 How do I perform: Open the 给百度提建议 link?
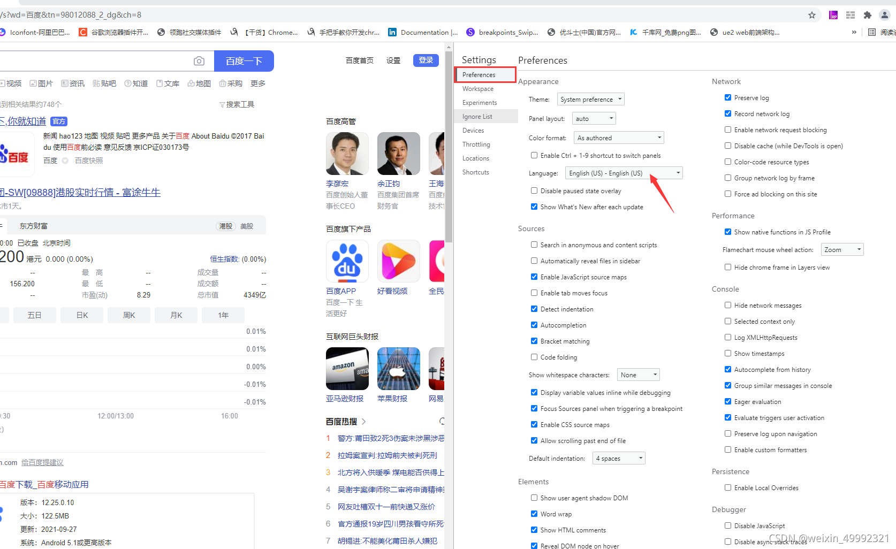pyautogui.click(x=42, y=462)
